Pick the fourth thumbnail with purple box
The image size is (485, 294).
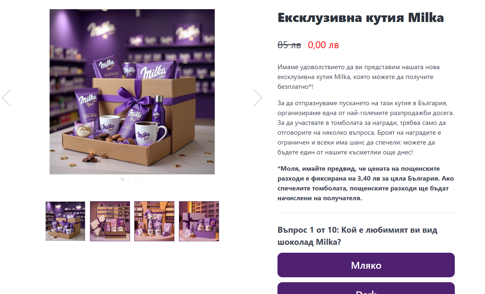click(199, 221)
